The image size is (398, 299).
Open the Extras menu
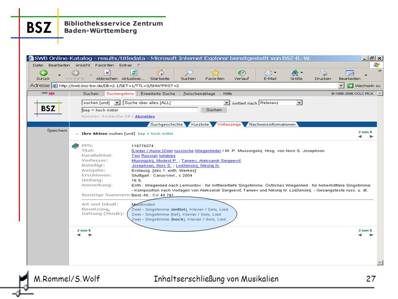(125, 65)
